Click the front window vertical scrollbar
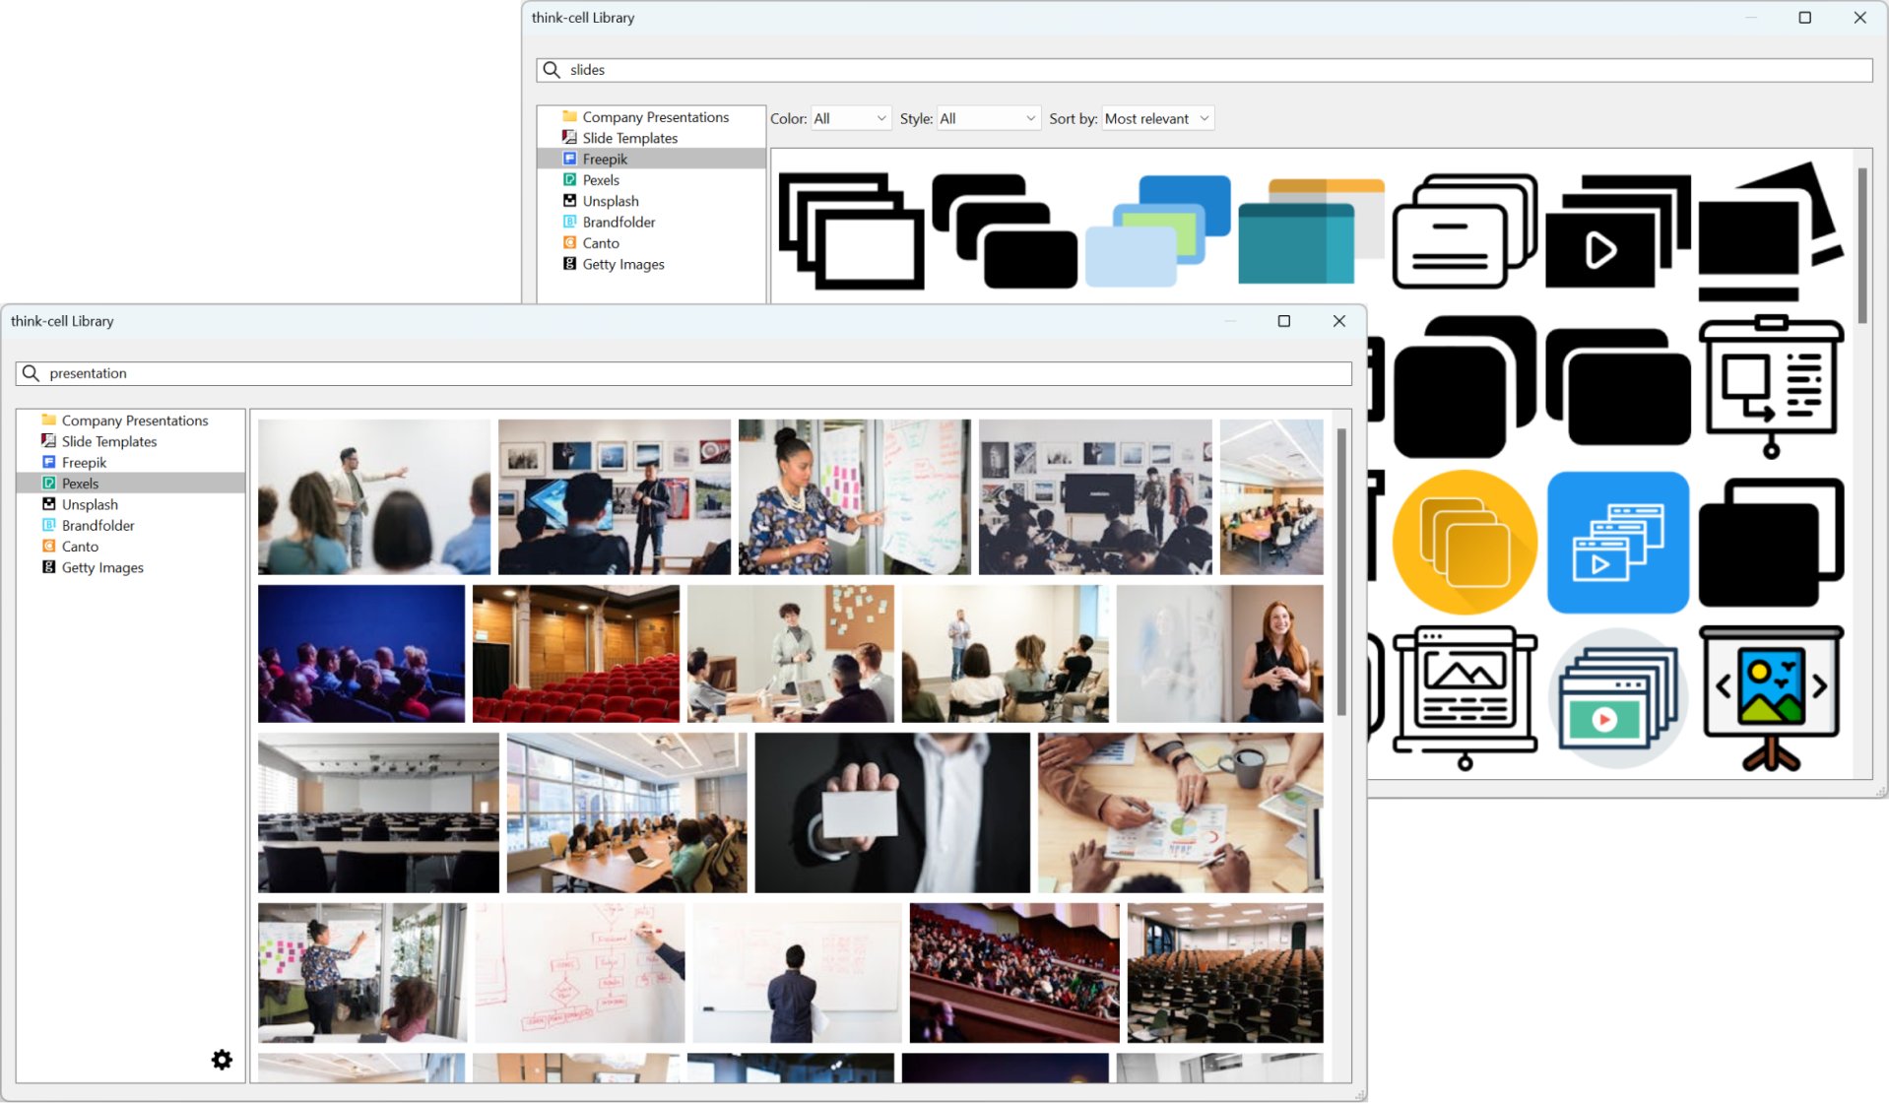 [1341, 572]
